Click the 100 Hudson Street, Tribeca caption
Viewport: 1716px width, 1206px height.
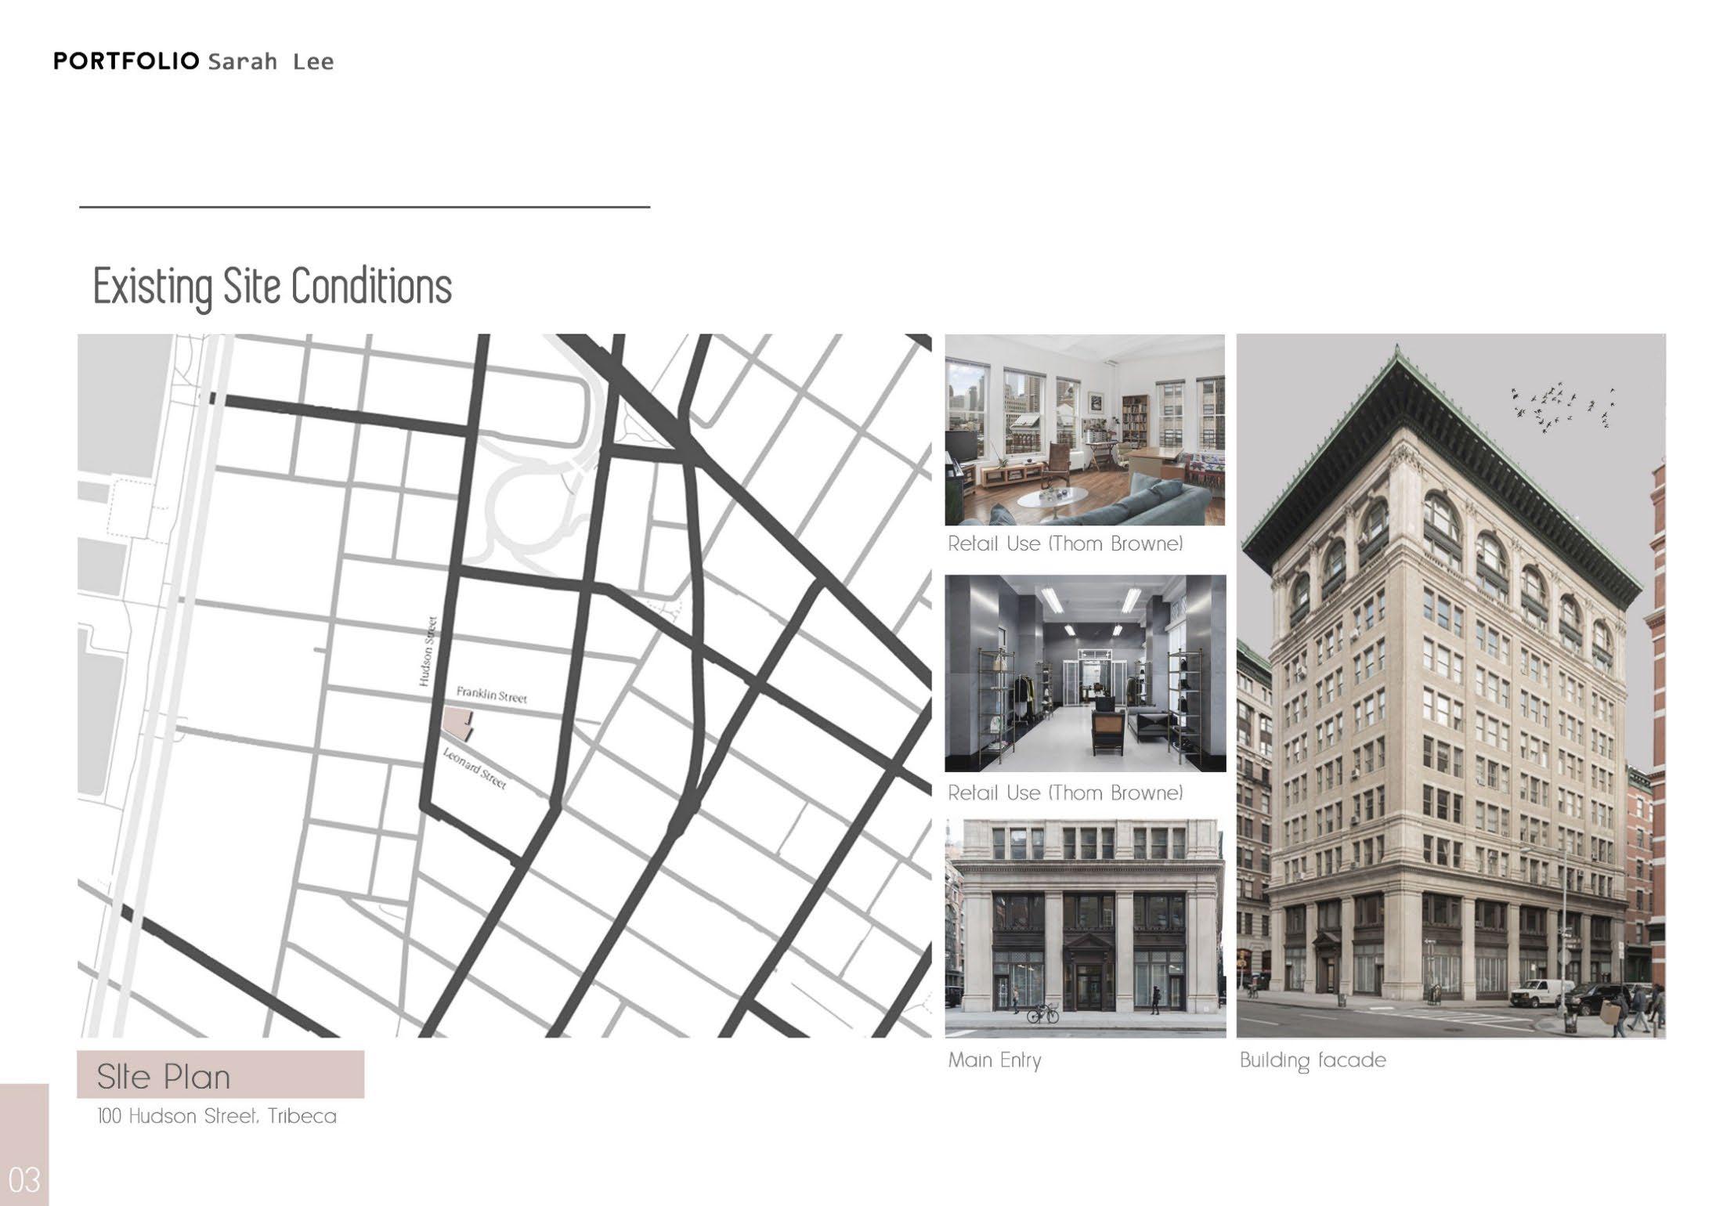(x=217, y=1116)
